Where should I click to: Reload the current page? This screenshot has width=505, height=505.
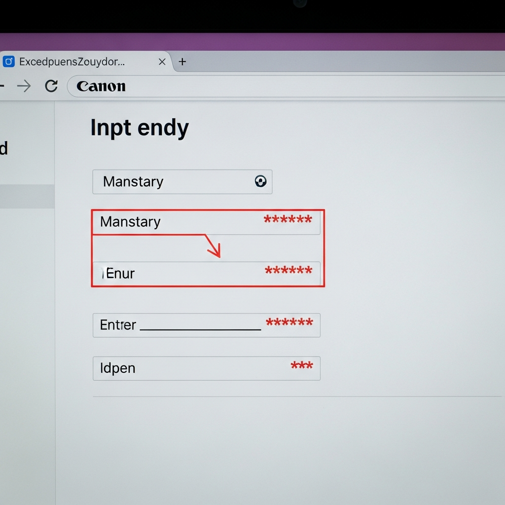(51, 86)
